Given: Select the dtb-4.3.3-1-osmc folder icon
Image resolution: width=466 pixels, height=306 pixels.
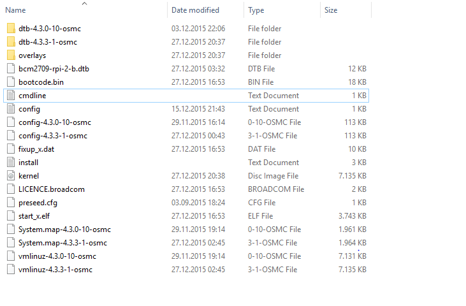Looking at the screenshot, I should pyautogui.click(x=11, y=42).
